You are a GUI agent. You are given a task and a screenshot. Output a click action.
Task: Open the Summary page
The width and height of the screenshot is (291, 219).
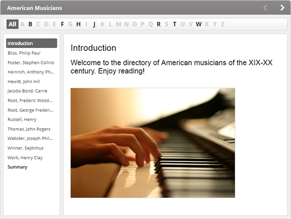tap(17, 167)
